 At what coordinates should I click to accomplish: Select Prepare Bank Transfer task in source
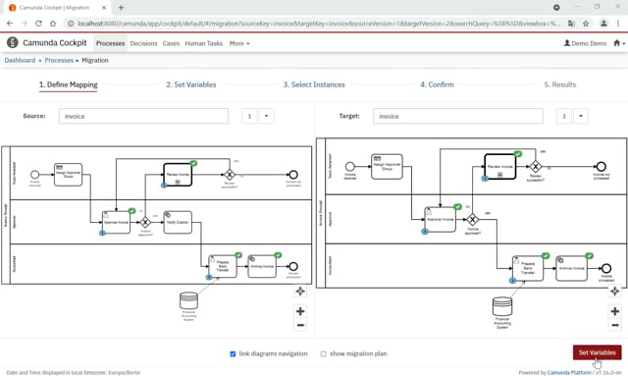click(x=223, y=267)
